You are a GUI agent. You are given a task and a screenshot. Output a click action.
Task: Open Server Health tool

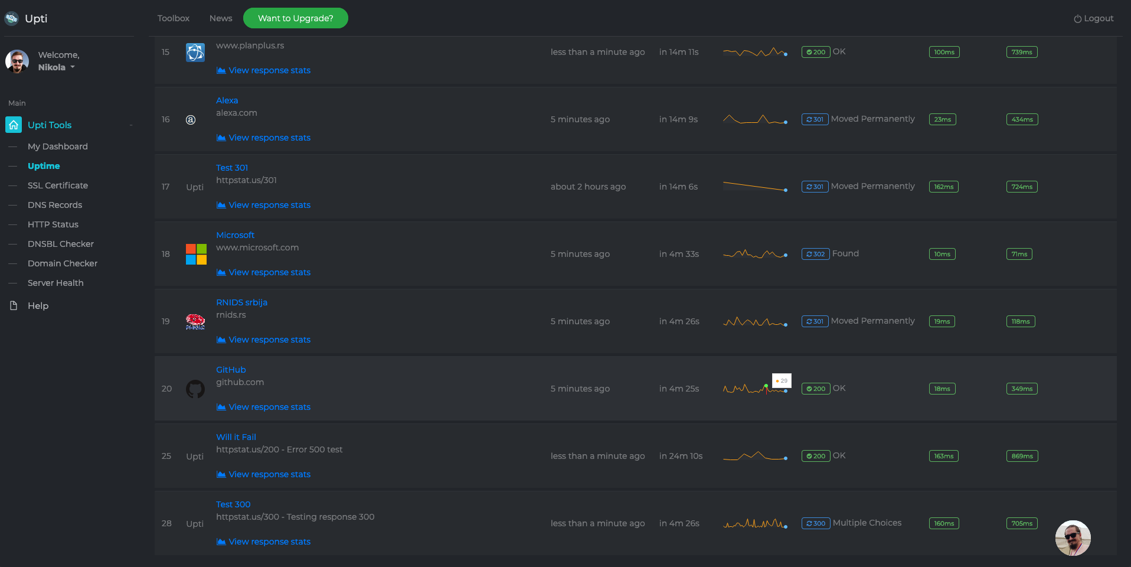tap(55, 283)
